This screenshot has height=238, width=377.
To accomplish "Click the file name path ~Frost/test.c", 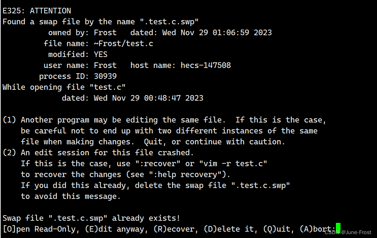I will pos(123,44).
